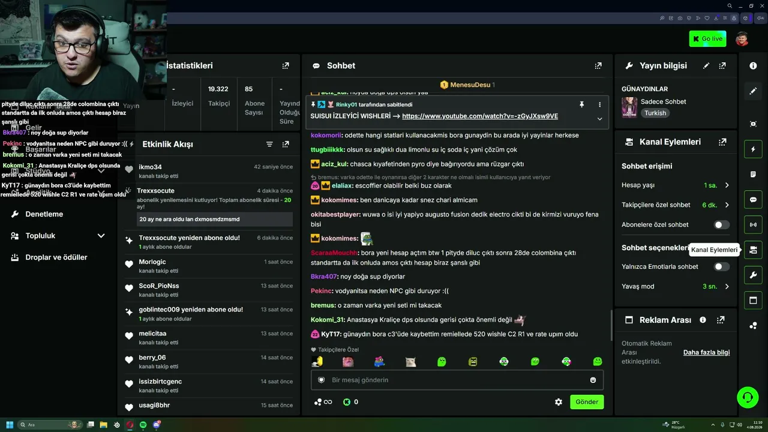Toggle Yalnızca Emotlarla sohbet switch
This screenshot has height=432, width=768.
pos(721,266)
